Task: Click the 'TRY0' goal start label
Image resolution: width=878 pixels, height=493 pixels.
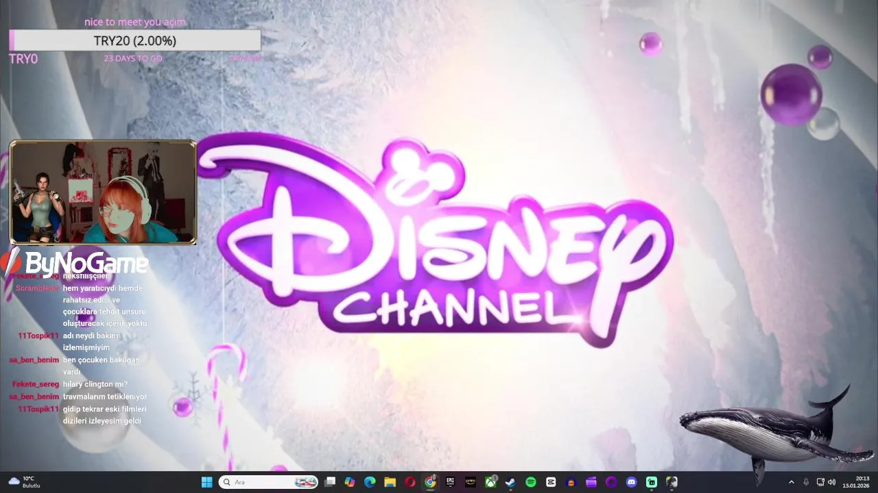Action: pyautogui.click(x=23, y=59)
